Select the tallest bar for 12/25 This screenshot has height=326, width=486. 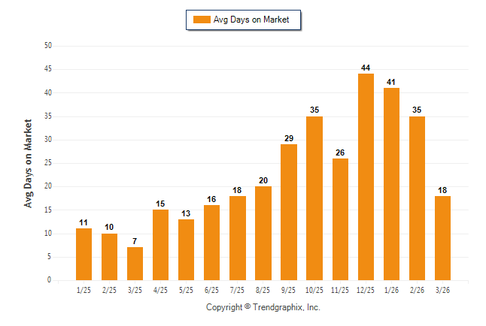tap(366, 177)
